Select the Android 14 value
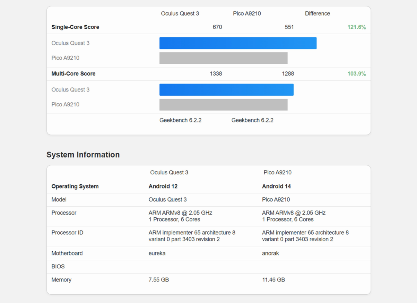Viewport: 417px width, 303px height. click(x=276, y=186)
